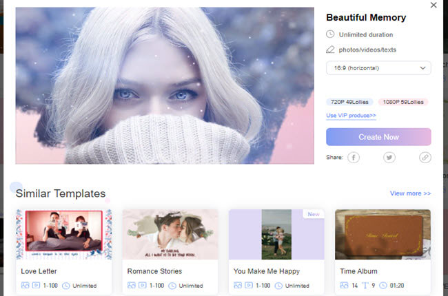Select the 1080P 59Lollies option
The height and width of the screenshot is (296, 448).
(x=403, y=102)
